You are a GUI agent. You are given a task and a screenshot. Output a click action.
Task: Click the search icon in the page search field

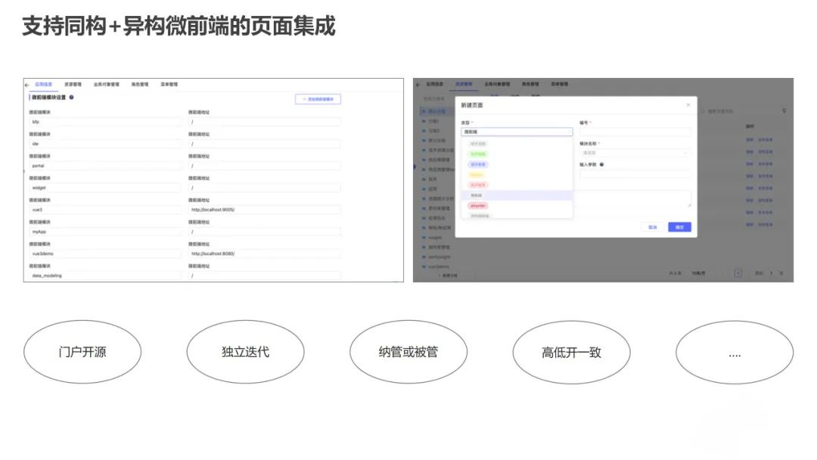703,110
